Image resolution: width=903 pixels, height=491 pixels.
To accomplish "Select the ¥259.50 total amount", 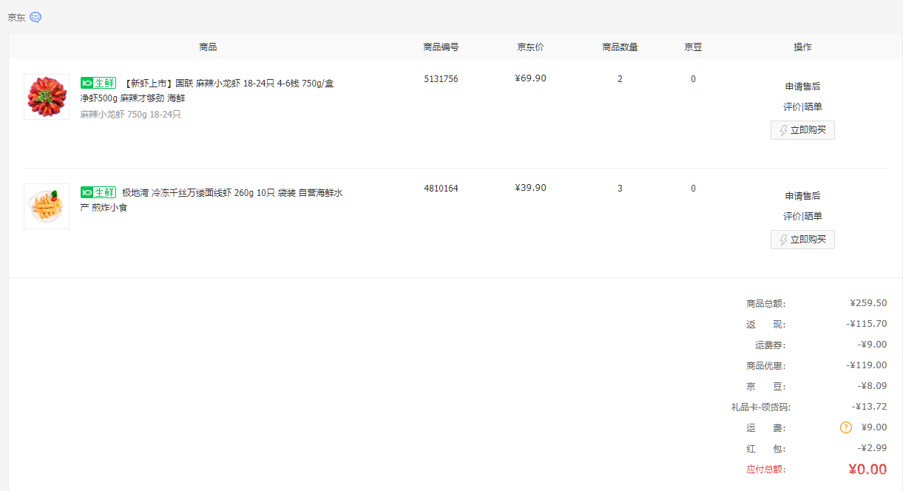I will point(868,303).
